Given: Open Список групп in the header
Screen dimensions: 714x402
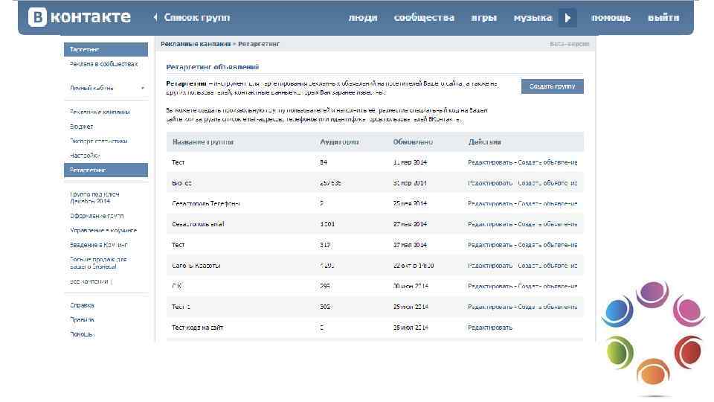Looking at the screenshot, I should (196, 17).
